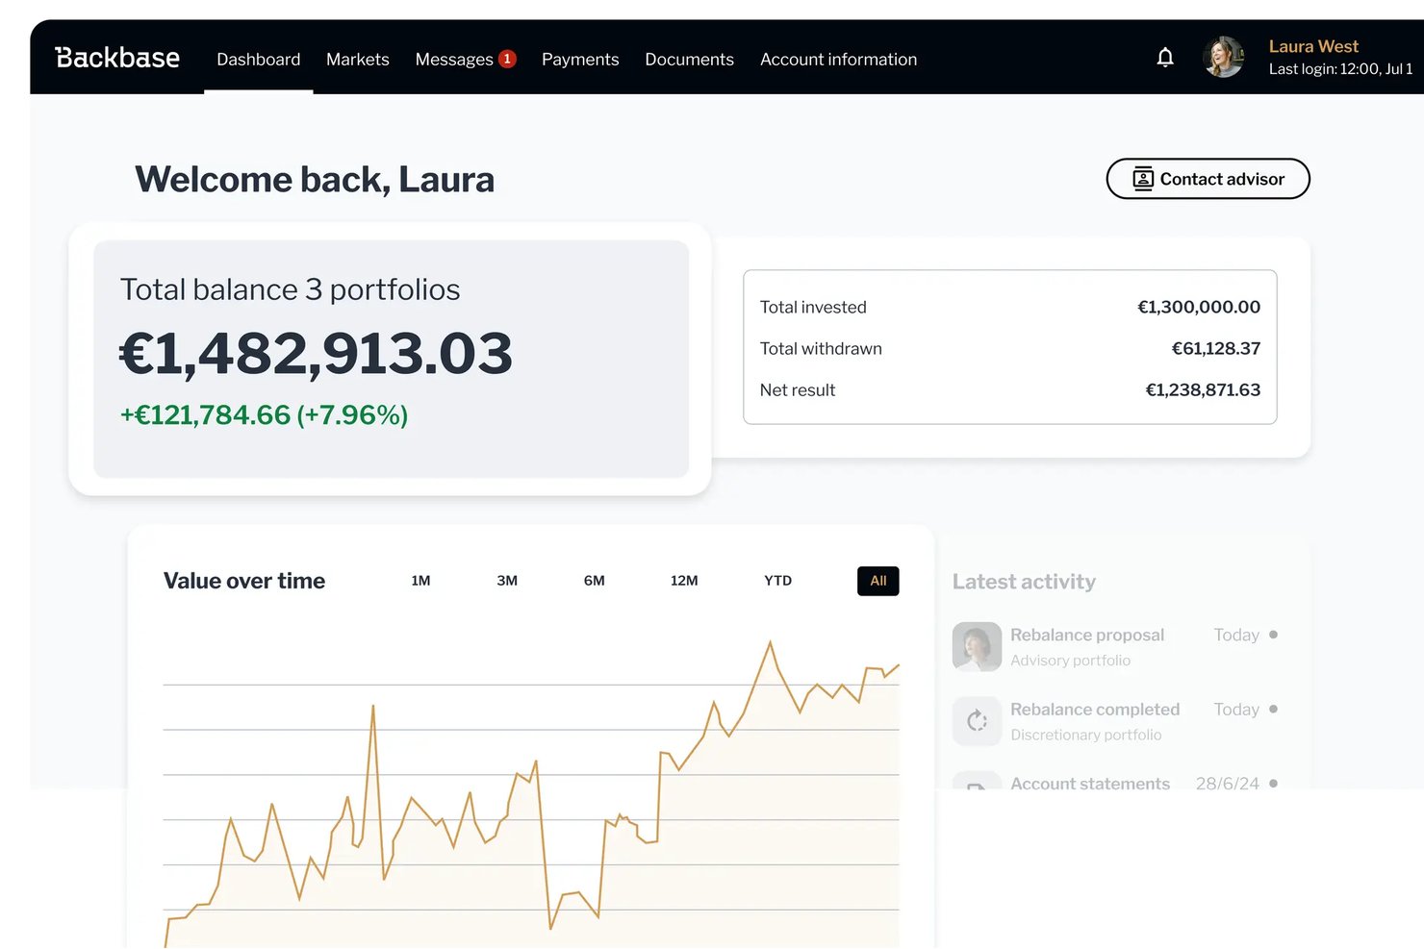The width and height of the screenshot is (1424, 949).
Task: Select the YTD chart range
Action: 778,581
